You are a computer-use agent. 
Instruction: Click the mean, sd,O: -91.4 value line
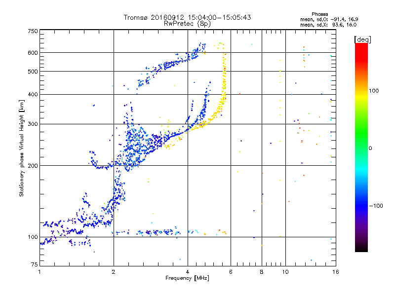click(329, 19)
